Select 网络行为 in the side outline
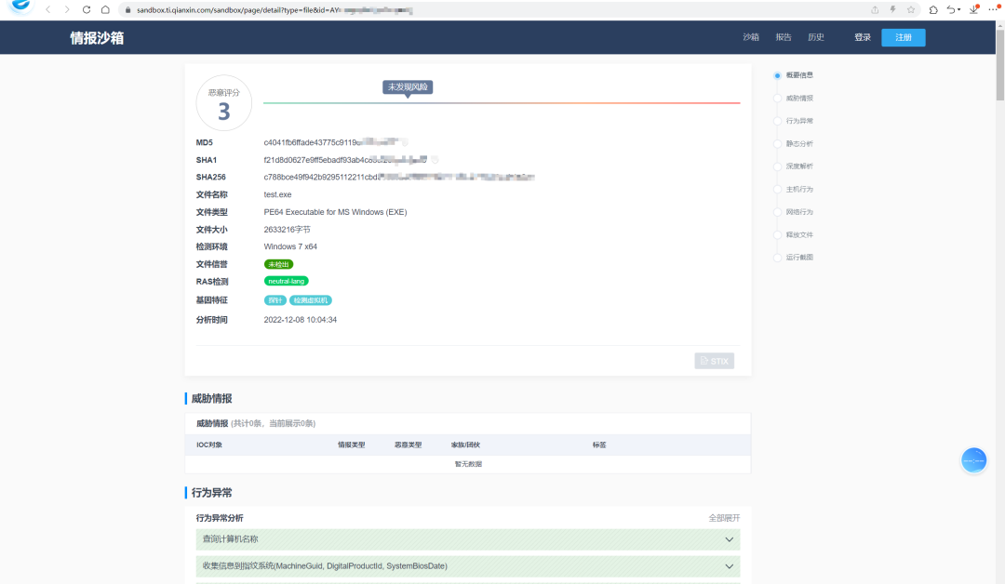 (x=799, y=212)
